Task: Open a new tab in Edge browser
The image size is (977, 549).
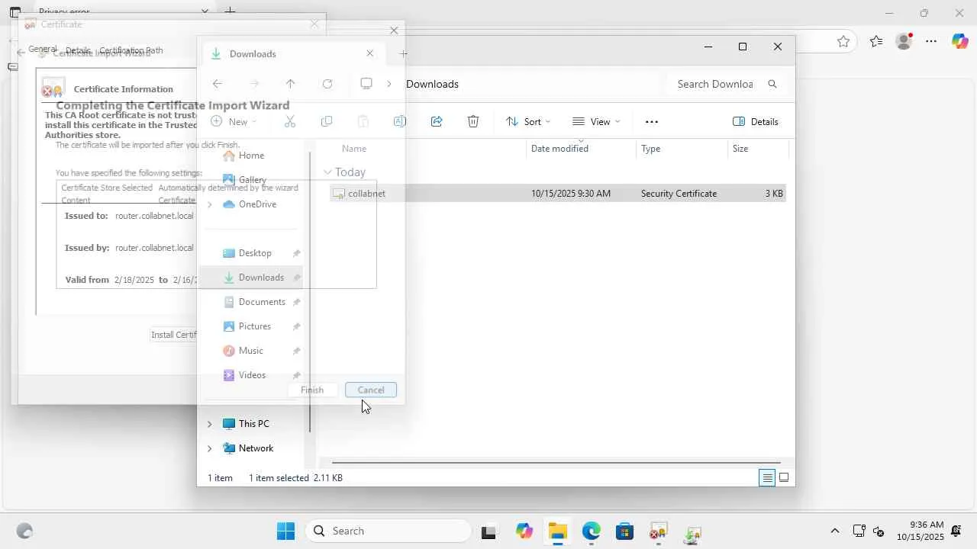Action: pyautogui.click(x=230, y=11)
